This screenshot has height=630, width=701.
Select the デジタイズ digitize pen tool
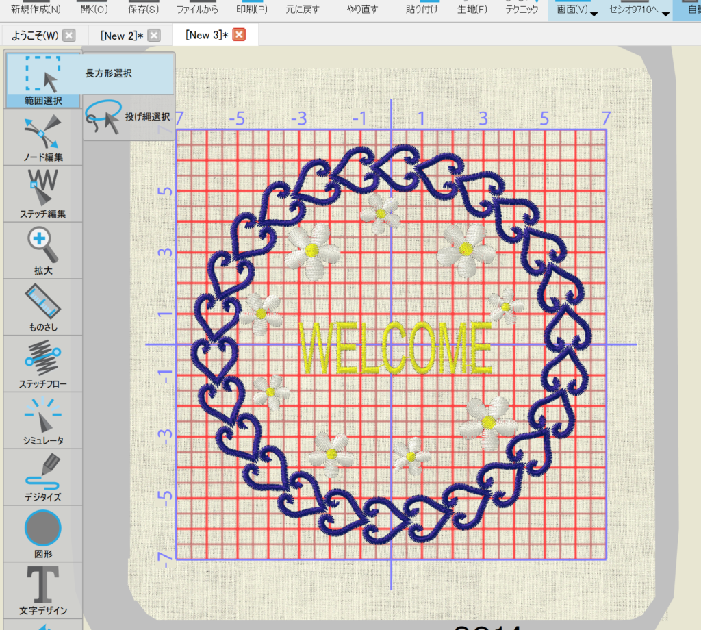point(42,477)
